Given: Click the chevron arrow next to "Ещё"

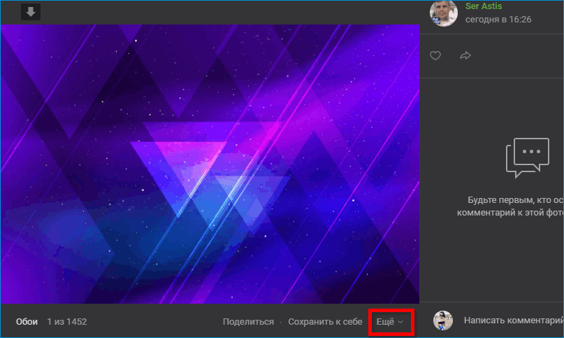Looking at the screenshot, I should click(x=400, y=322).
